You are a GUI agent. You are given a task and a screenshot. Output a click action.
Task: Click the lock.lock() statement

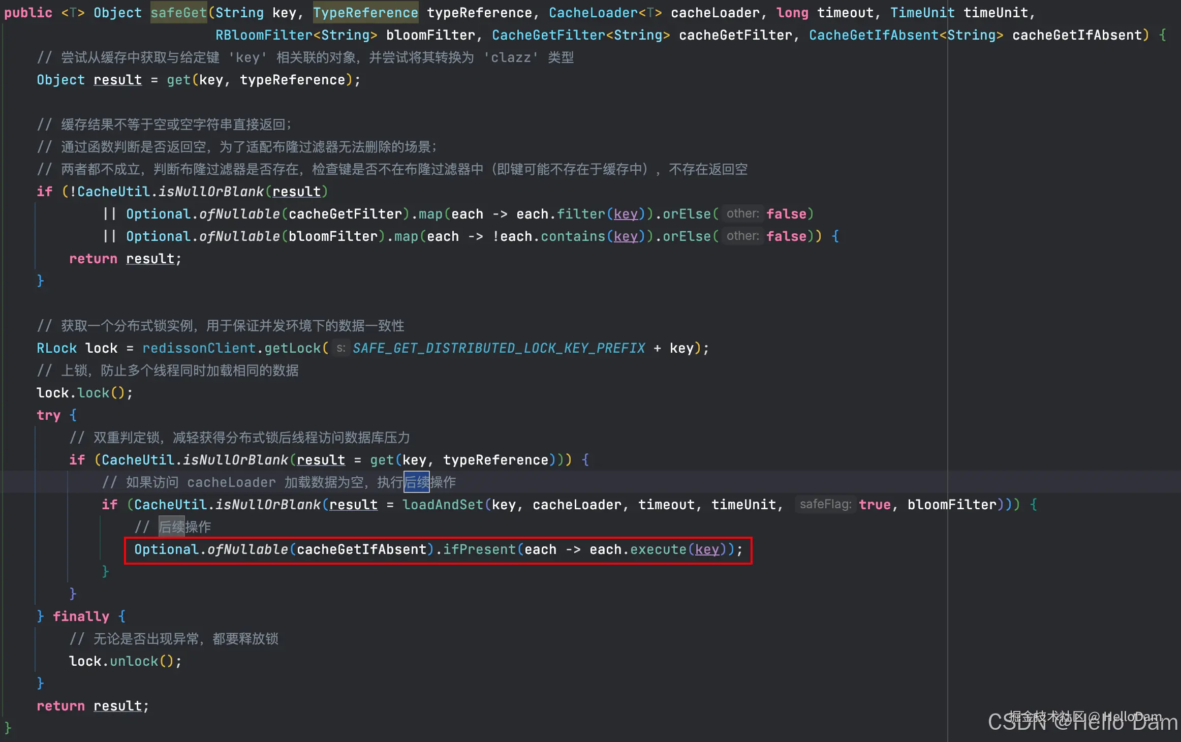point(85,393)
